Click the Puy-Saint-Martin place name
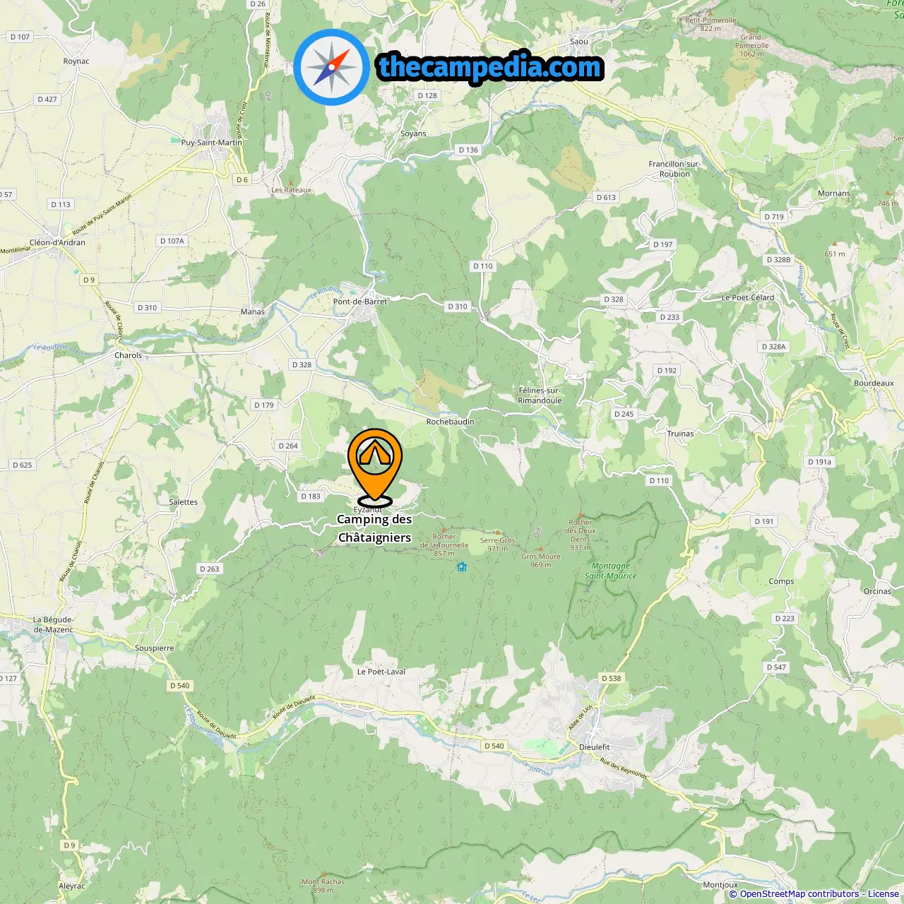 [x=212, y=143]
